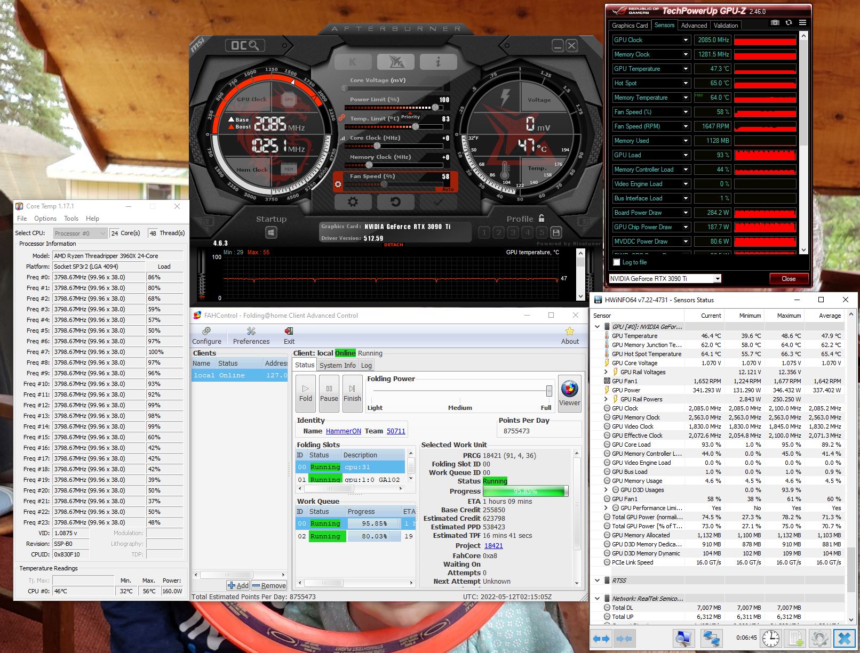Open project 18421 link
Image resolution: width=860 pixels, height=653 pixels.
point(493,546)
